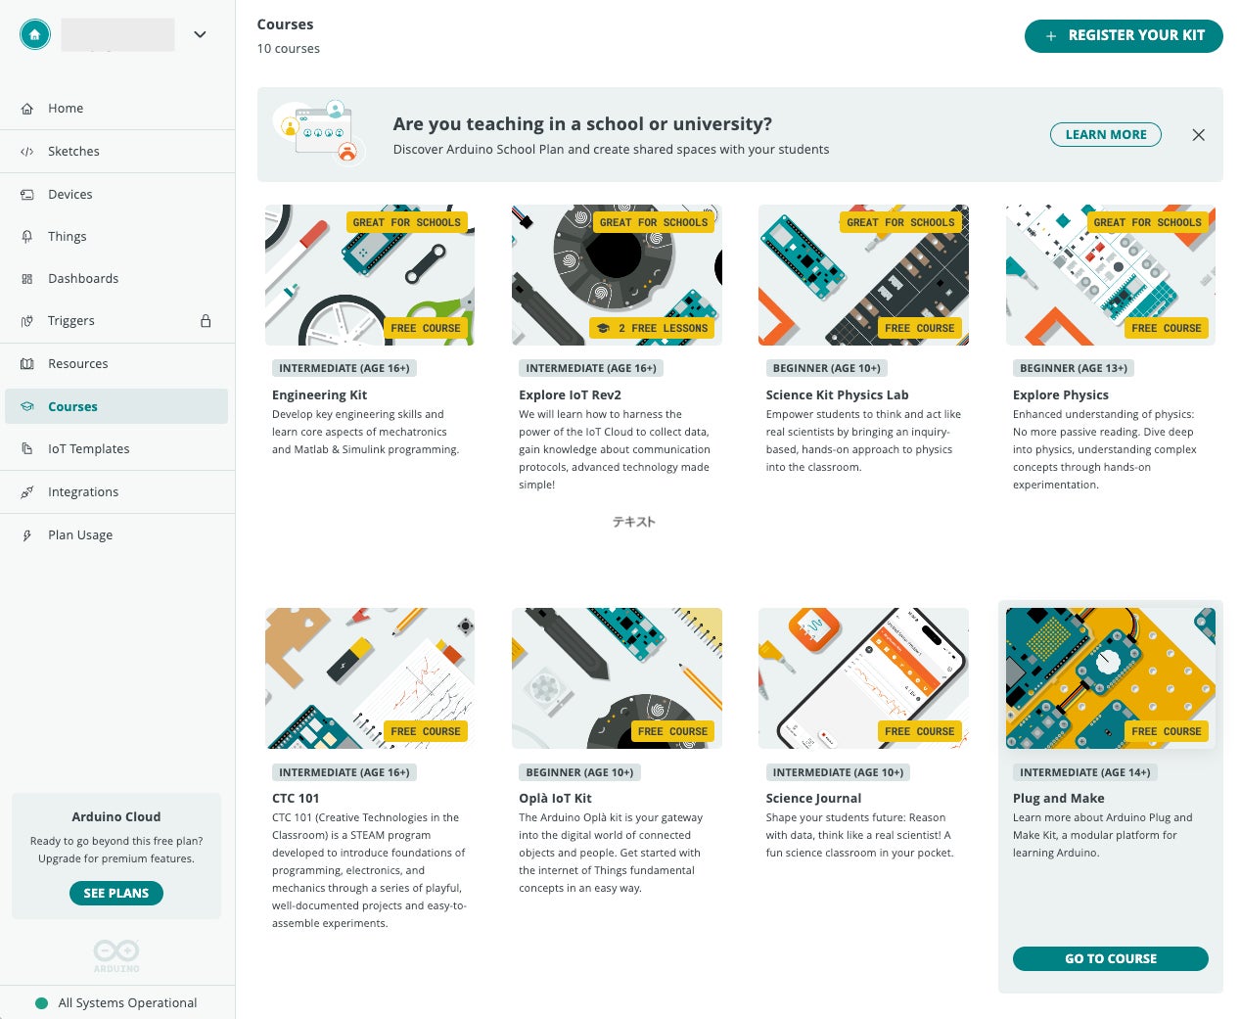Image resolution: width=1240 pixels, height=1019 pixels.
Task: Click the Courses graduation cap icon
Action: (27, 406)
